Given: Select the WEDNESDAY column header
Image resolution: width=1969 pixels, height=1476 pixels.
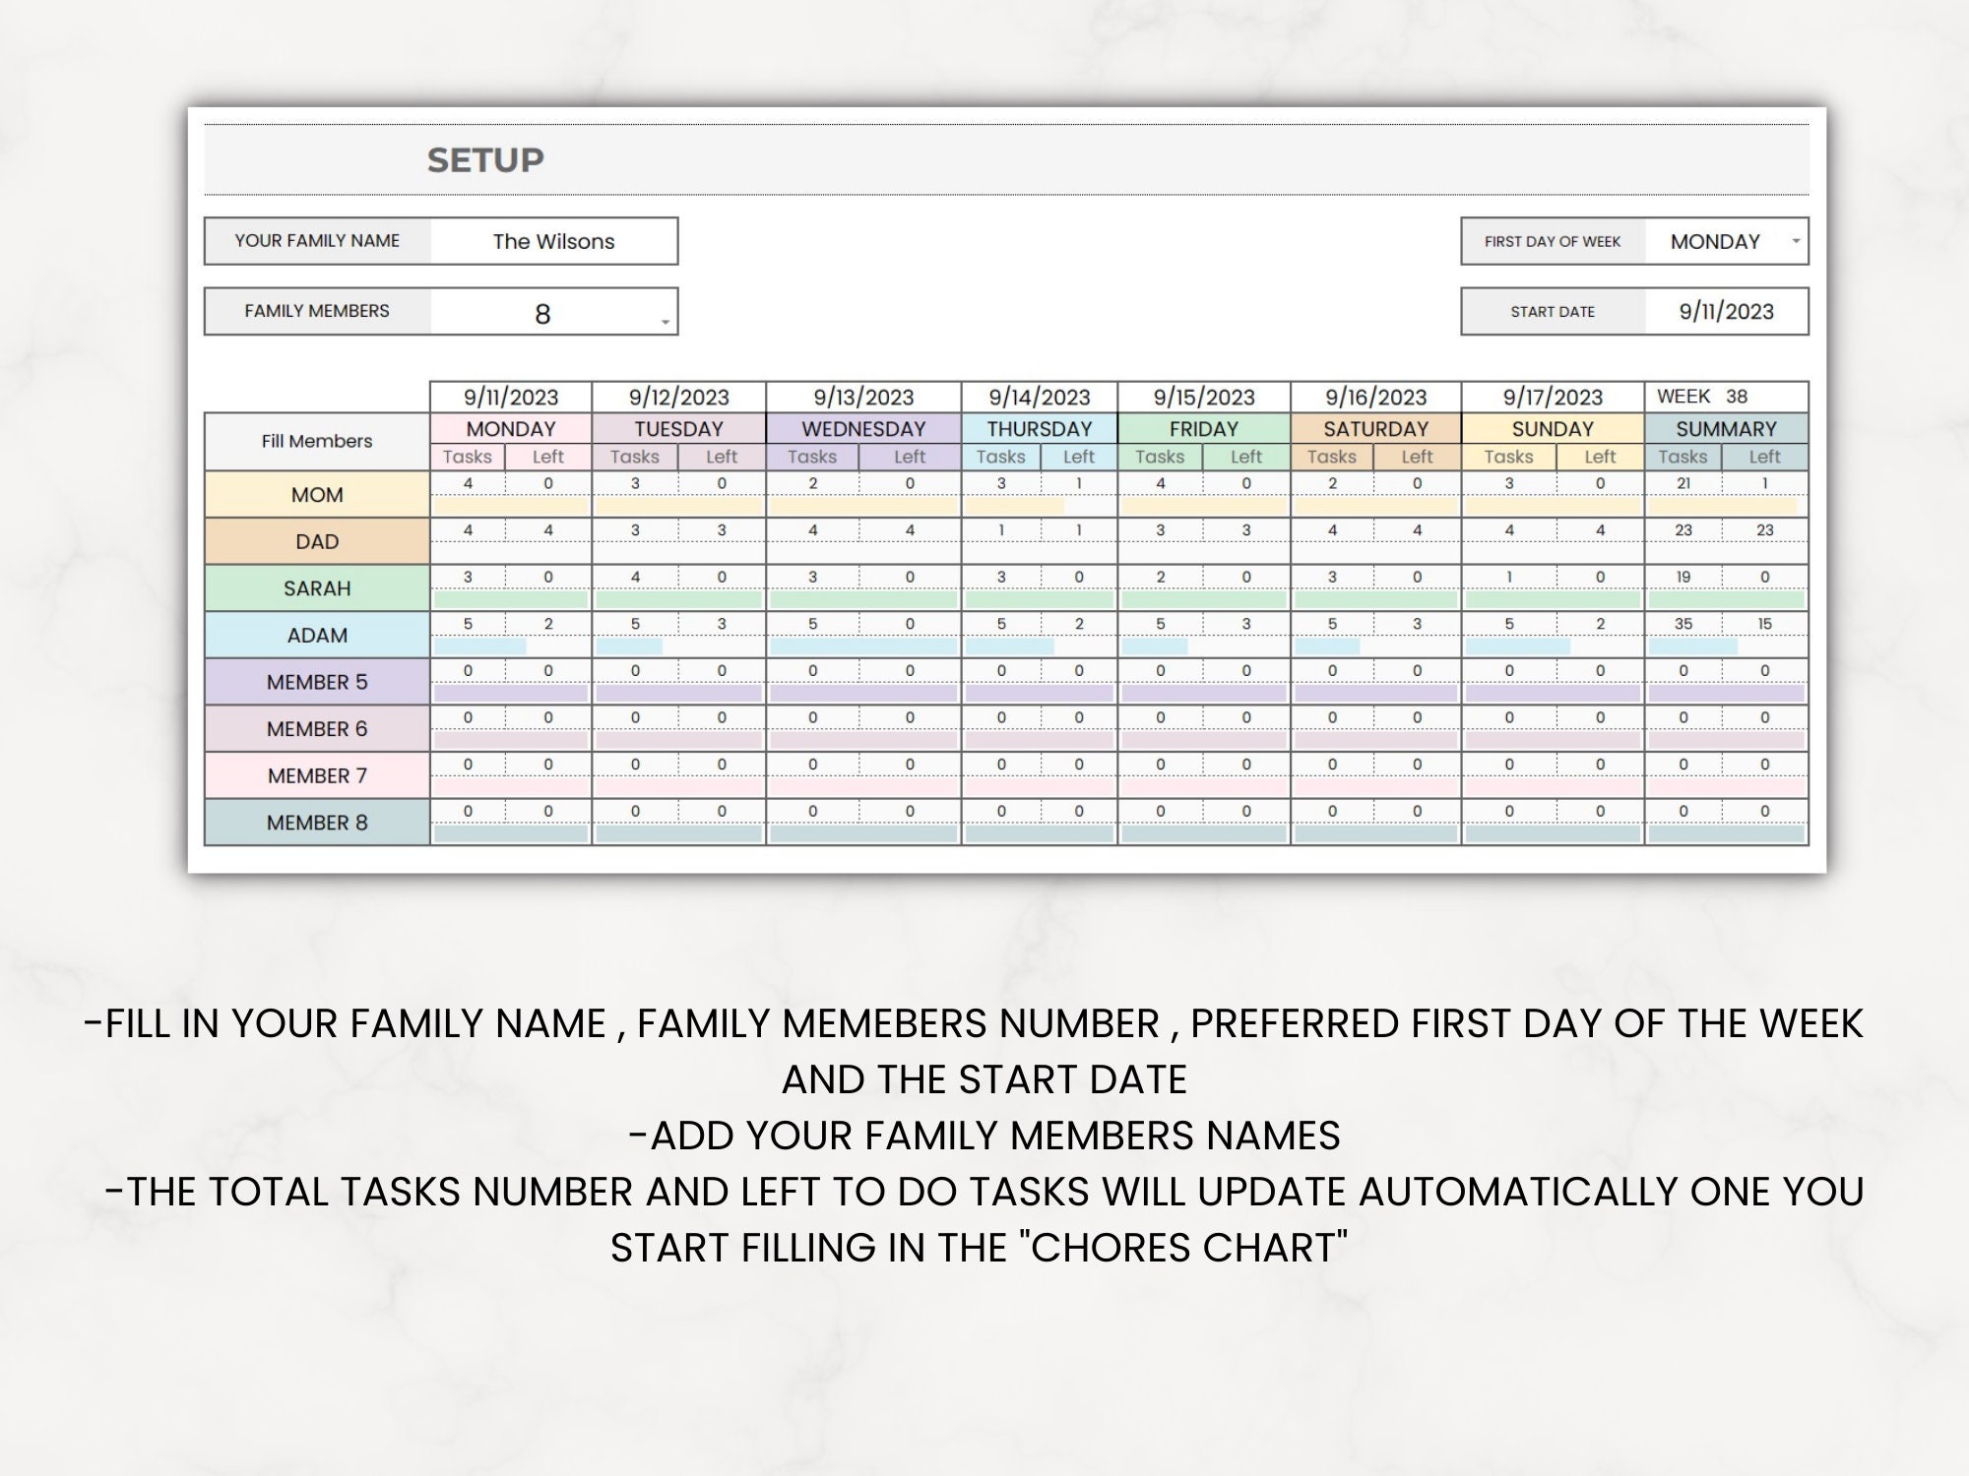Looking at the screenshot, I should click(x=863, y=429).
